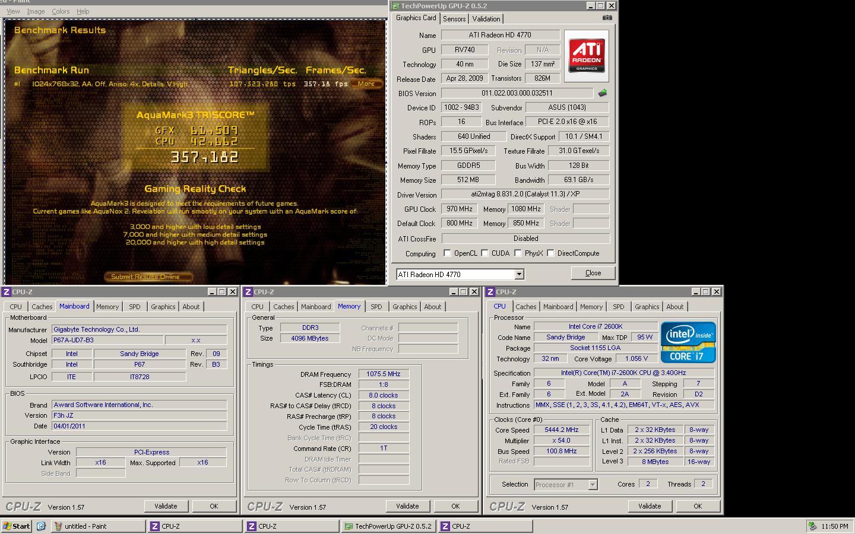Open Memory tab in the CPU CPU-Z window

tap(591, 307)
